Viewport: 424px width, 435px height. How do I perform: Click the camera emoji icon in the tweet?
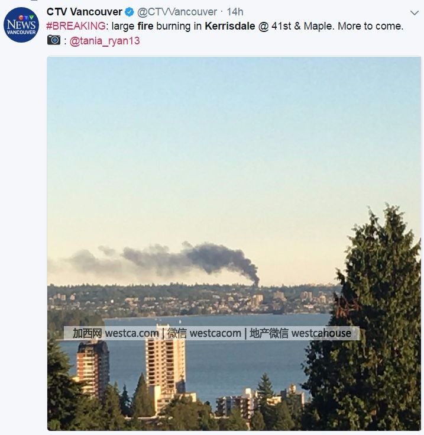point(54,40)
